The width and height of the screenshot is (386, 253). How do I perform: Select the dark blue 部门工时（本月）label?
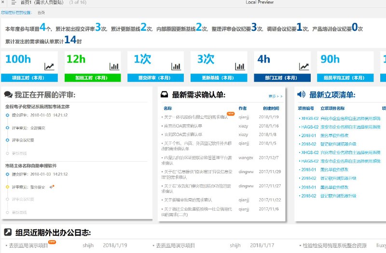coord(282,78)
